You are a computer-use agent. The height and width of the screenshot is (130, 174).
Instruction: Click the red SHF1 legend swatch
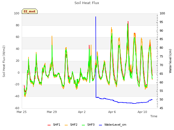click(x=49, y=125)
